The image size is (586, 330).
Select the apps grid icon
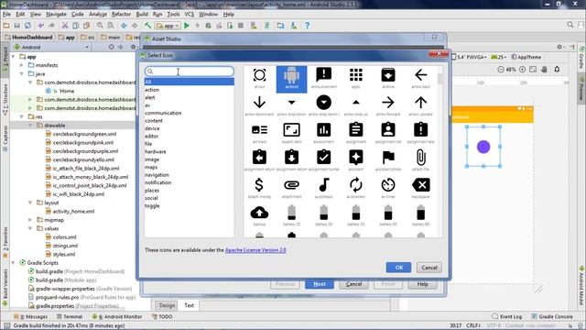tap(356, 78)
